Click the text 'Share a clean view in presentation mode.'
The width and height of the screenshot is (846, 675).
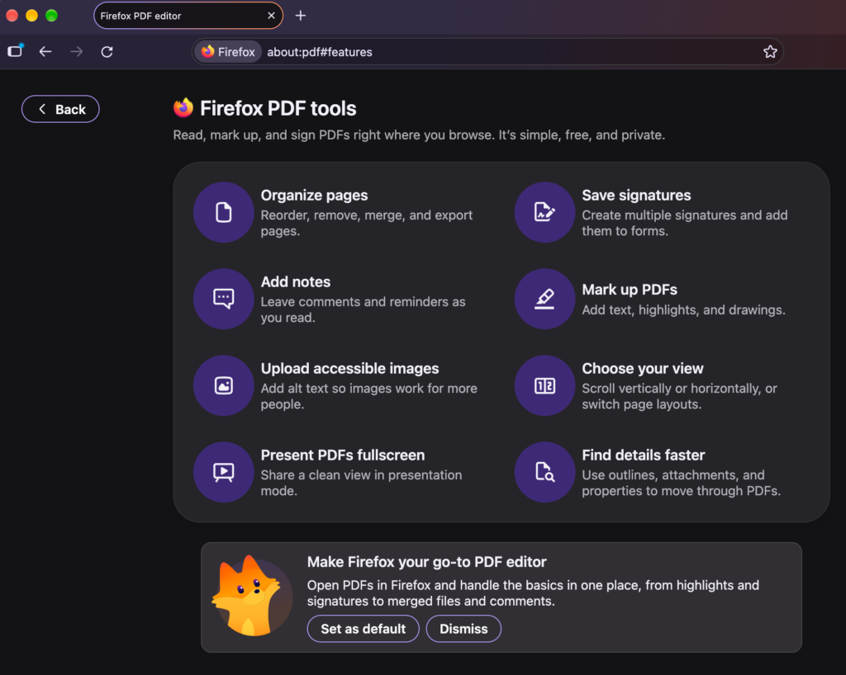[x=361, y=483]
